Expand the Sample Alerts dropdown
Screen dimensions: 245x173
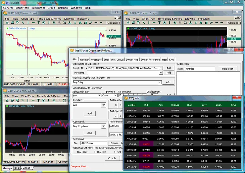point(161,68)
